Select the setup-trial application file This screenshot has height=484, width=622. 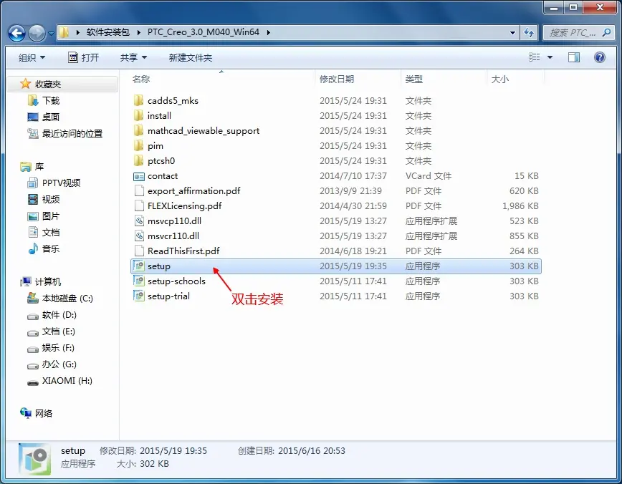tap(168, 296)
